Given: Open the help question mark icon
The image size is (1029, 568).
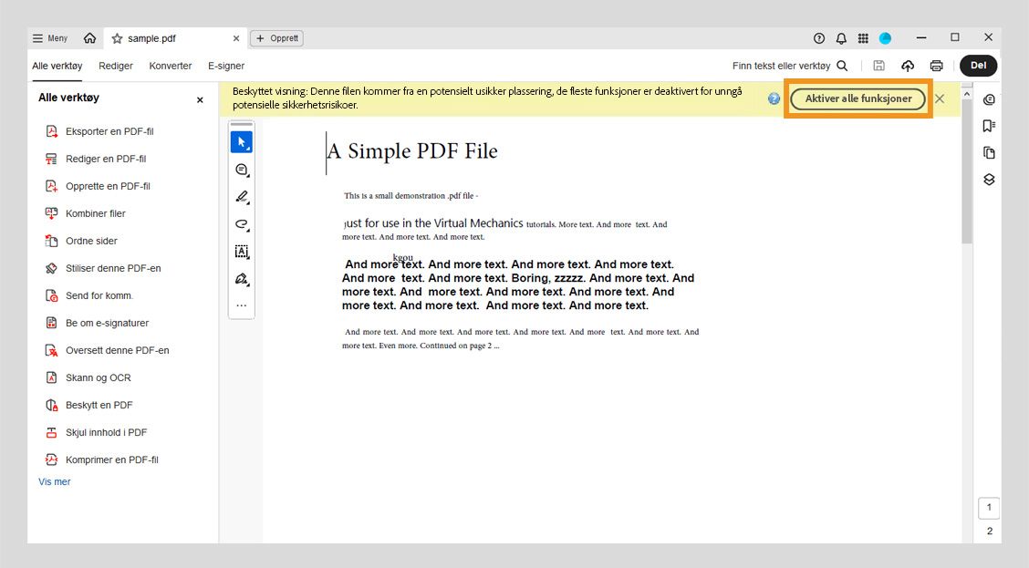Looking at the screenshot, I should [x=819, y=38].
